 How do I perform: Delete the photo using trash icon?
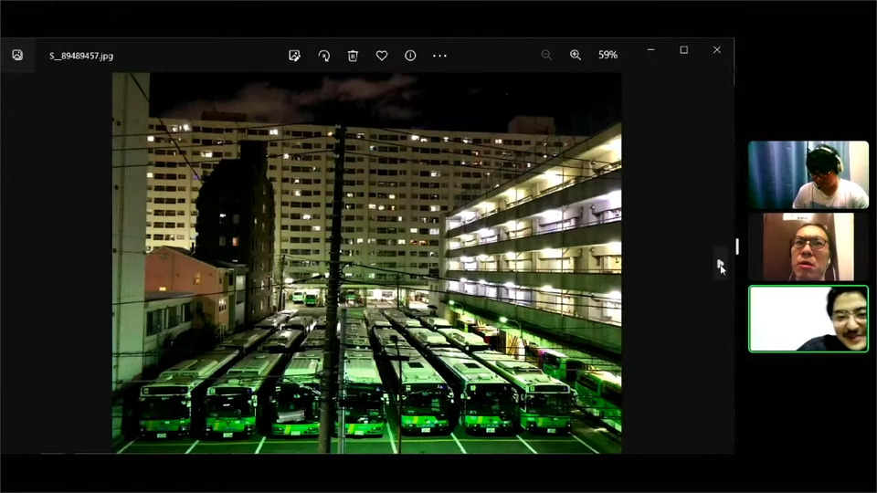pos(353,56)
